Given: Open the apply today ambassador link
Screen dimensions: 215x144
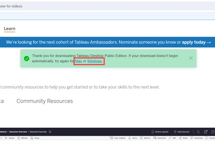Looking at the screenshot, I should pos(196,42).
